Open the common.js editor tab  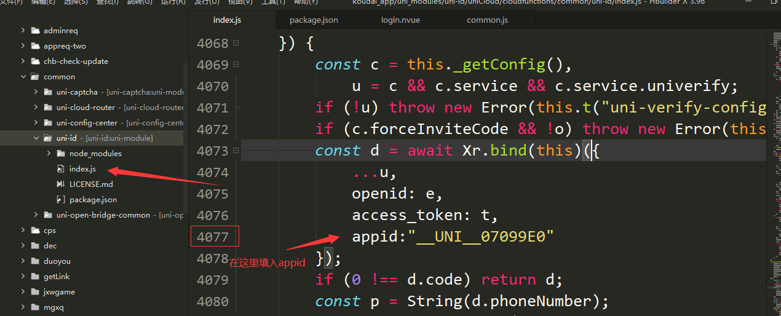(487, 20)
